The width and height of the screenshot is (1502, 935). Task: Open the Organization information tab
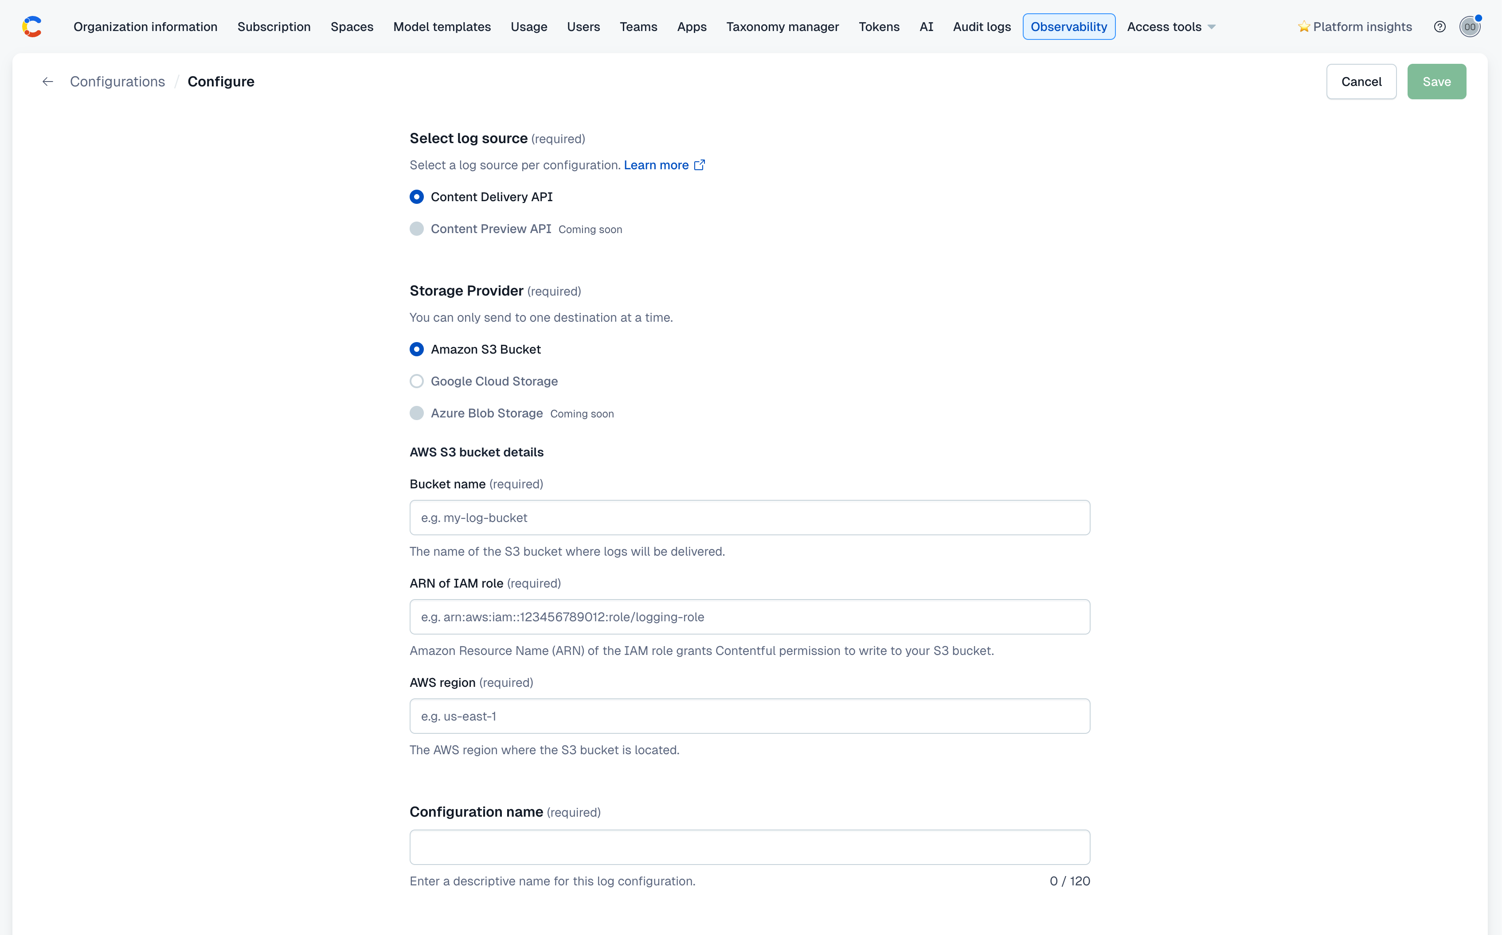coord(145,27)
